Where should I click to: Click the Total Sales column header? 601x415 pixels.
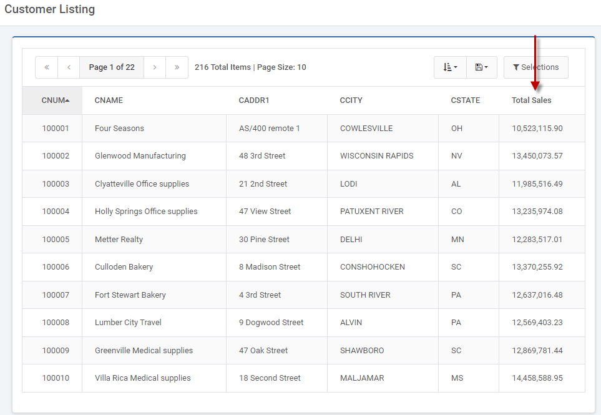point(531,100)
